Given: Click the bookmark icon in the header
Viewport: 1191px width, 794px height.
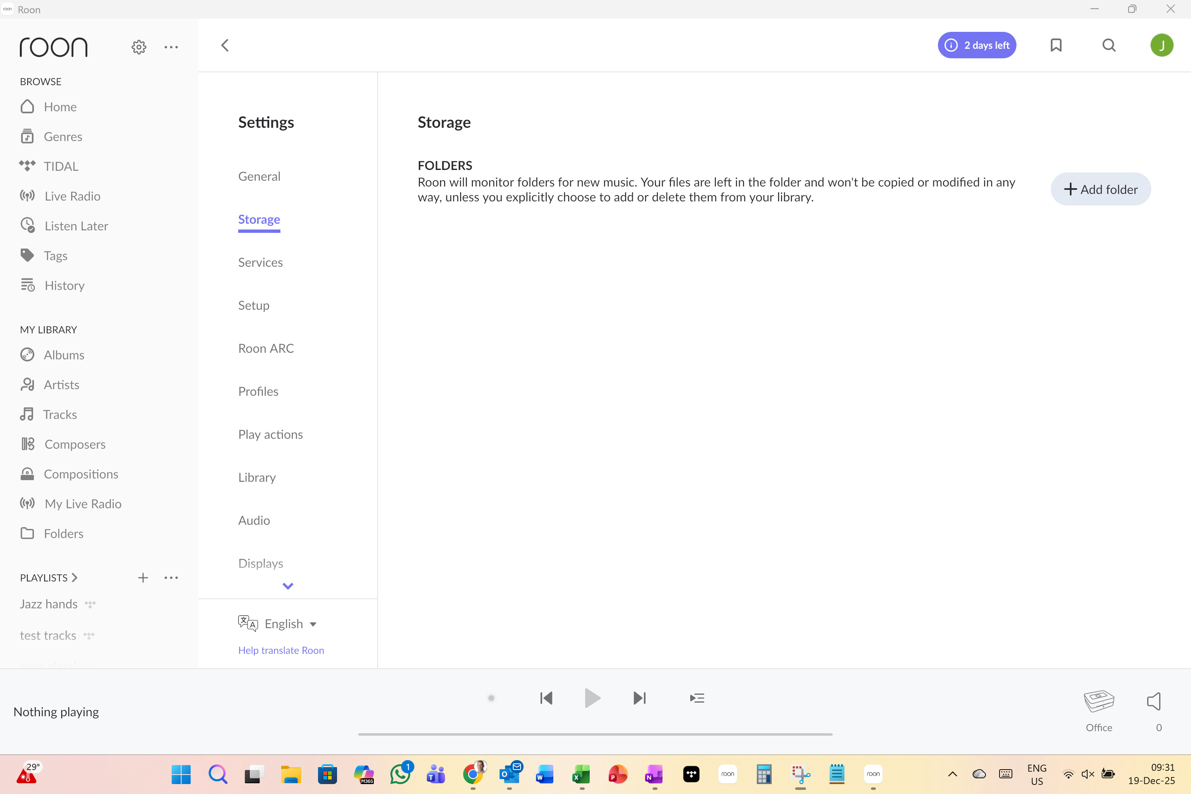Looking at the screenshot, I should point(1056,45).
